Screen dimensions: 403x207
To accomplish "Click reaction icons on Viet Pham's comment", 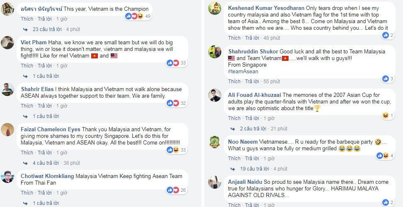I will (x=172, y=63).
